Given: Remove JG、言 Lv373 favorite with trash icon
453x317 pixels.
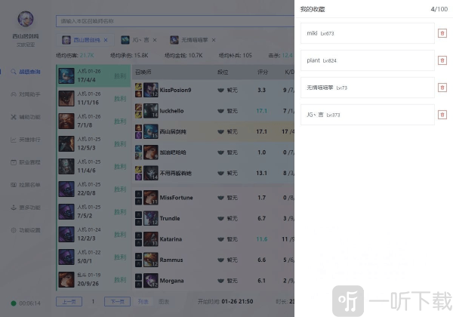Looking at the screenshot, I should (442, 115).
